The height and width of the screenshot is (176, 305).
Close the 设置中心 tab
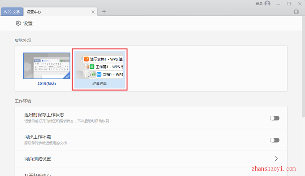pos(93,12)
